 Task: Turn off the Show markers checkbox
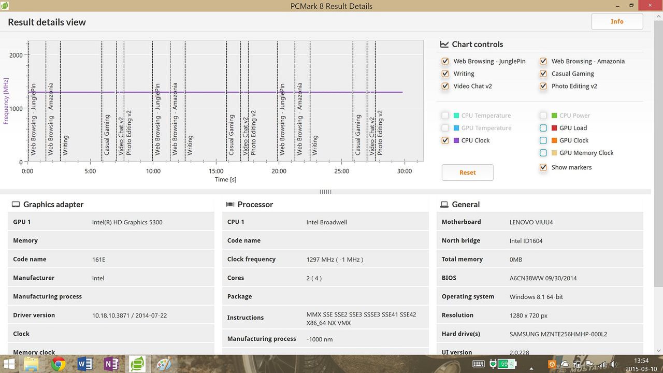pyautogui.click(x=543, y=167)
